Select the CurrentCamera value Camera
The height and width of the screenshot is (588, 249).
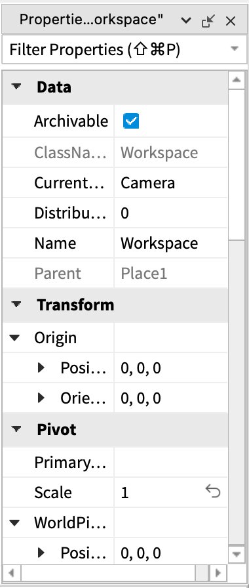click(x=171, y=183)
